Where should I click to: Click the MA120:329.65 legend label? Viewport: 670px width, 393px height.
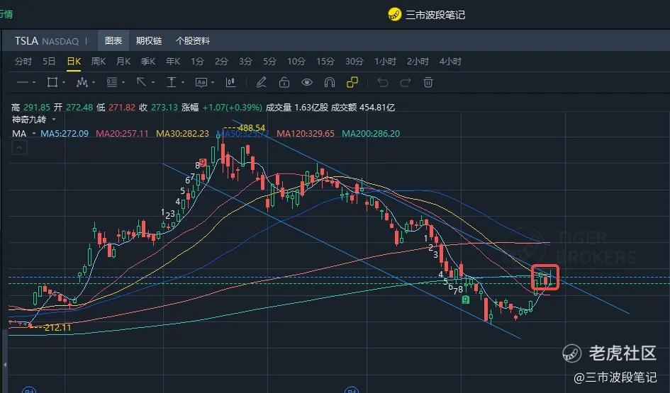click(x=306, y=134)
